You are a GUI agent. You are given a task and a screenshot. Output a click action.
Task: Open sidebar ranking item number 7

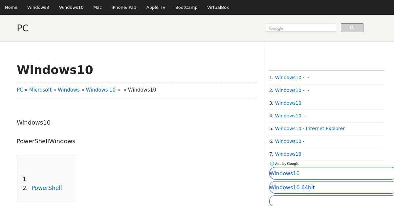click(x=290, y=154)
